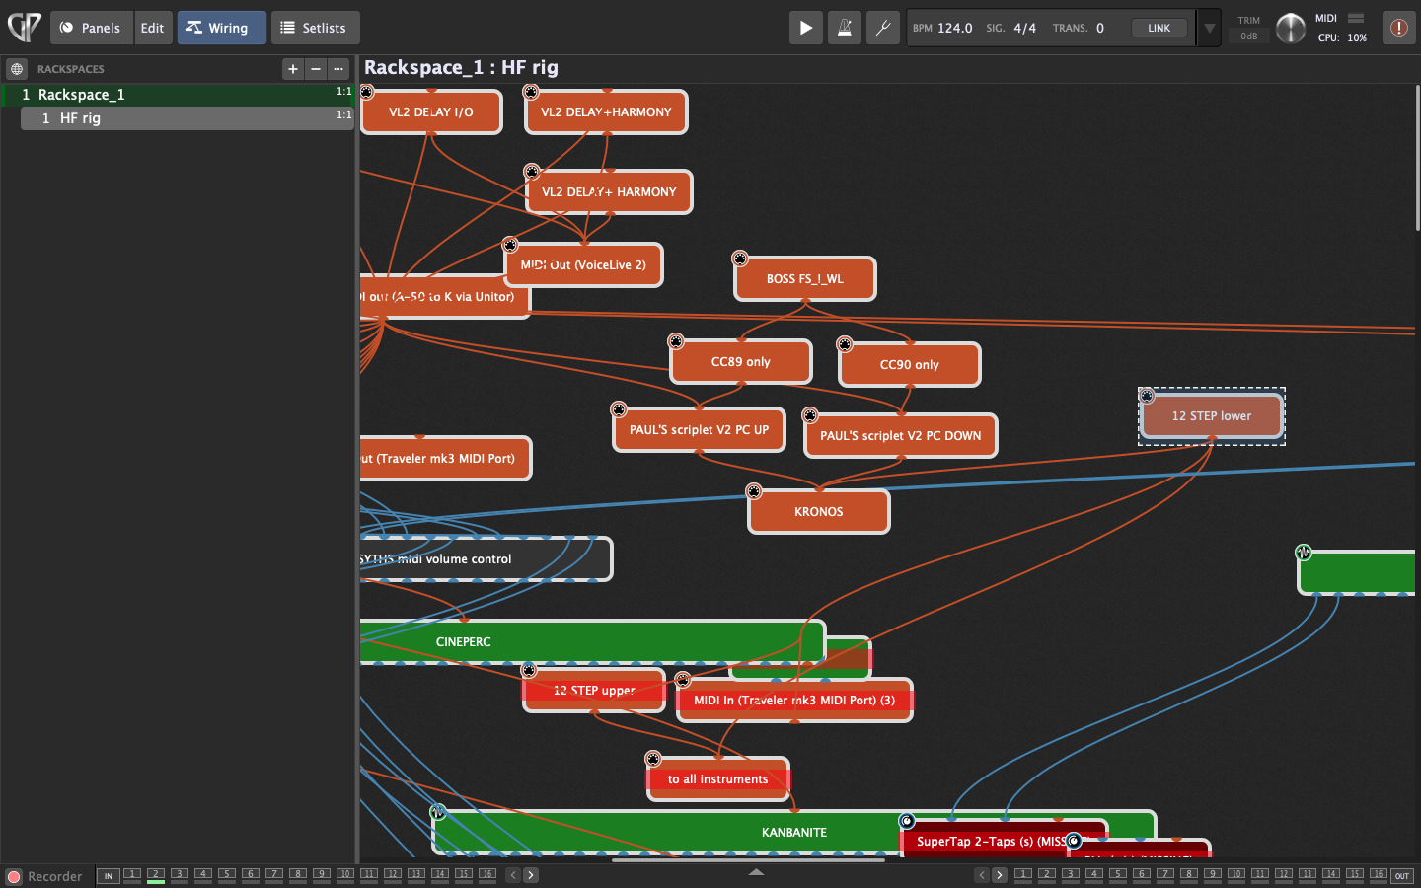Click the time signature 4/4 value
Screen dimensions: 1421x888
(1024, 28)
